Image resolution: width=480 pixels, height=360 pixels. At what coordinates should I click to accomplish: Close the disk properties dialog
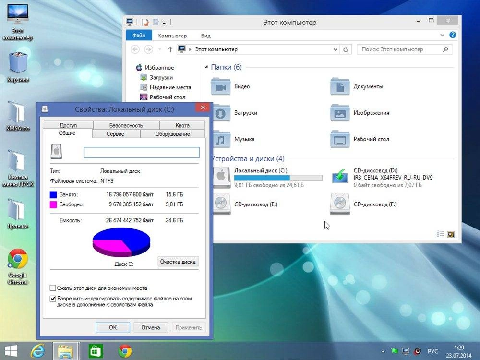(203, 108)
